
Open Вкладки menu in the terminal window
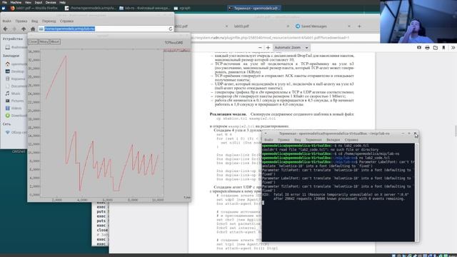[x=333, y=140]
